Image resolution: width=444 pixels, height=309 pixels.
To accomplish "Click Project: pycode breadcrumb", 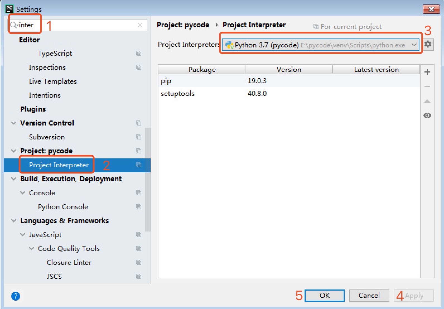I will tap(183, 25).
